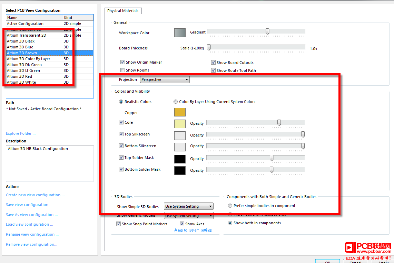
Task: Toggle the Bottom Silkscreen checkbox
Action: pyautogui.click(x=121, y=146)
